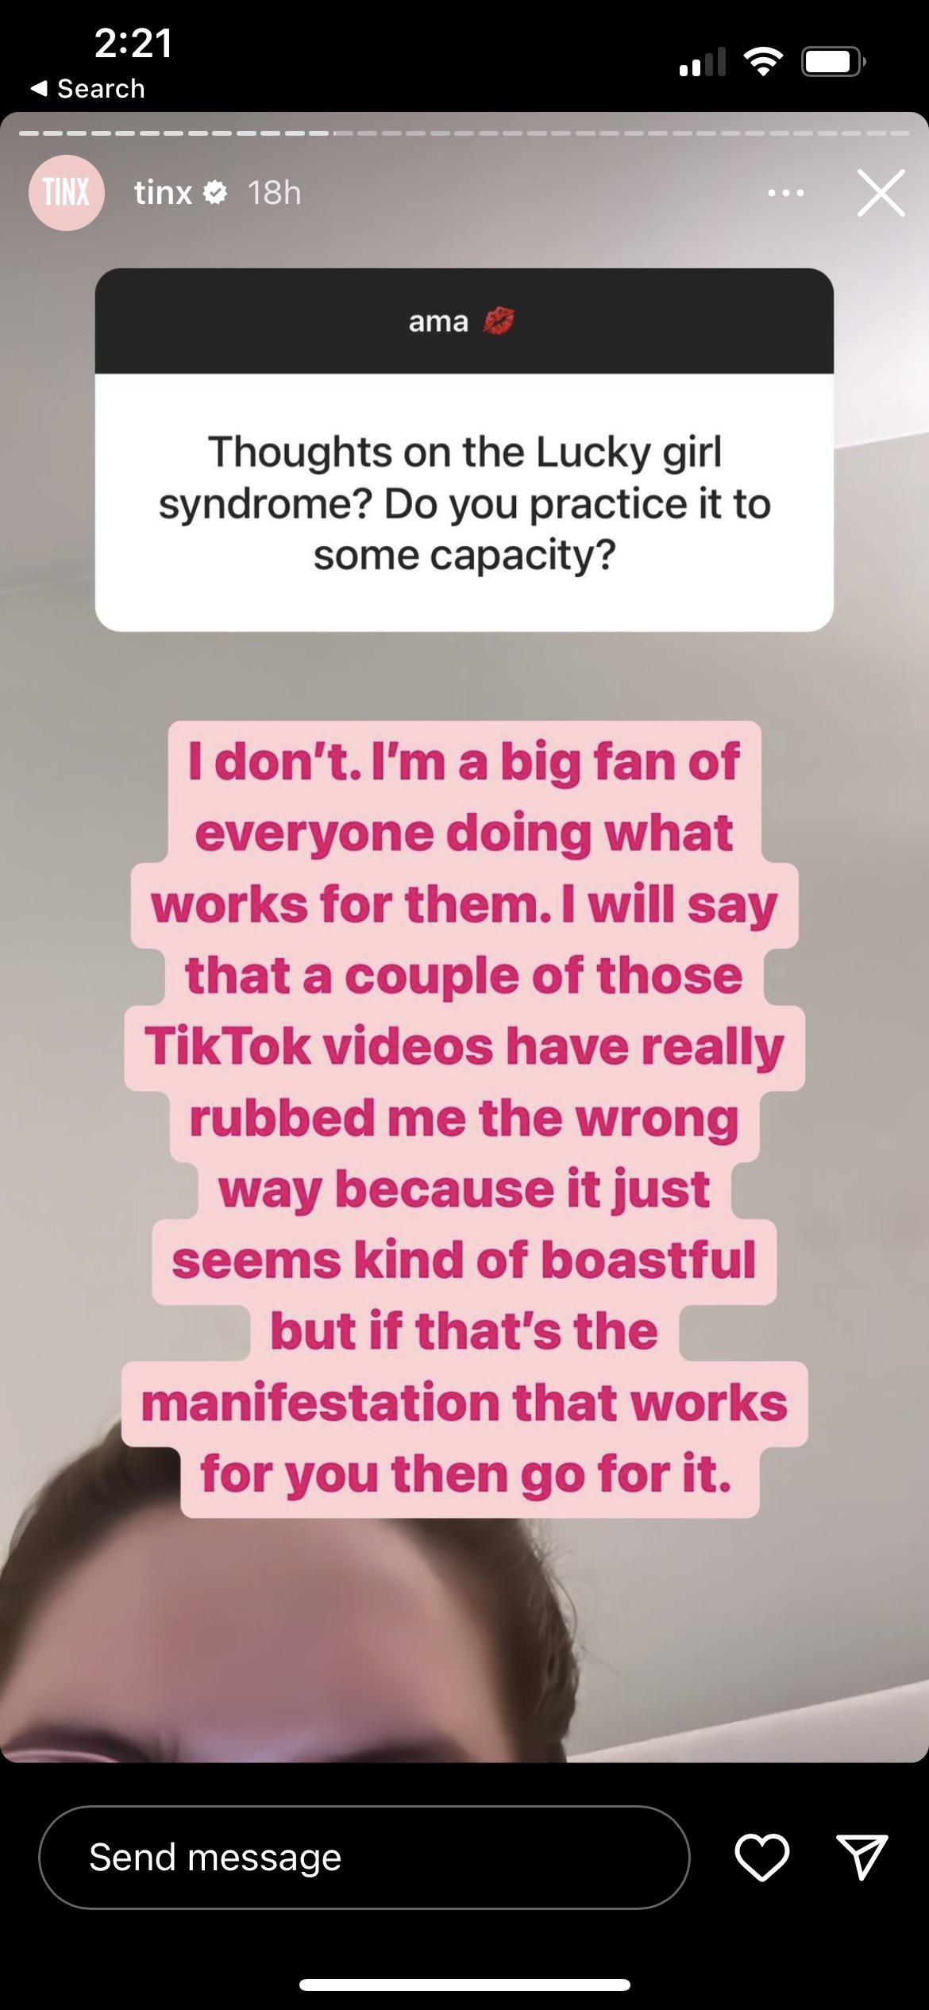Open the TINX profile picture
929x2010 pixels.
[67, 193]
